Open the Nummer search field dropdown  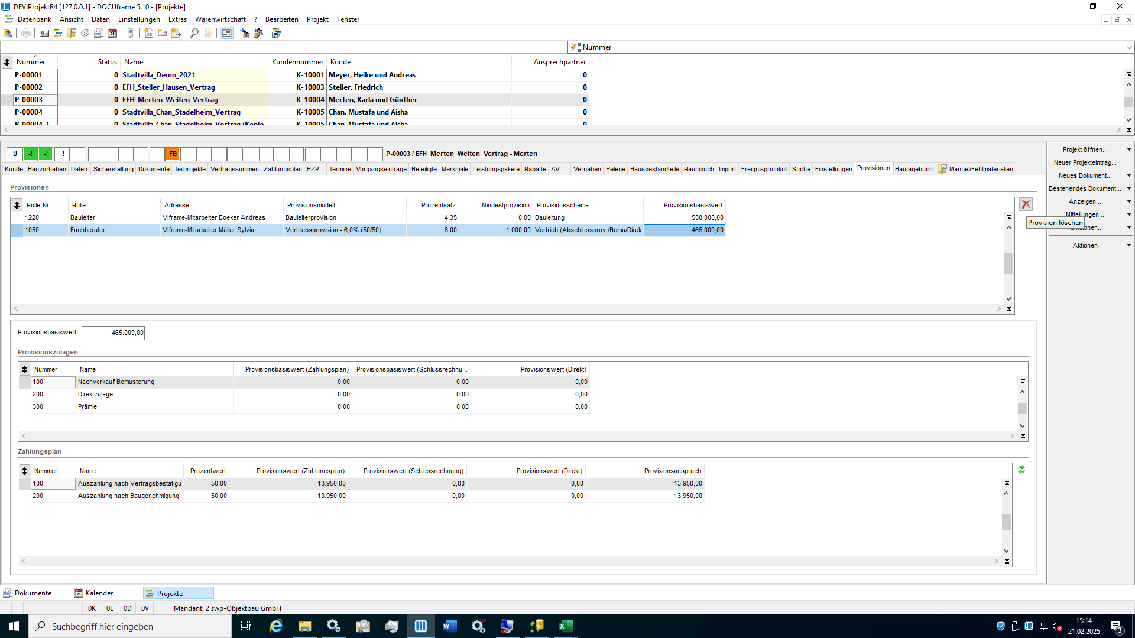(x=1129, y=47)
